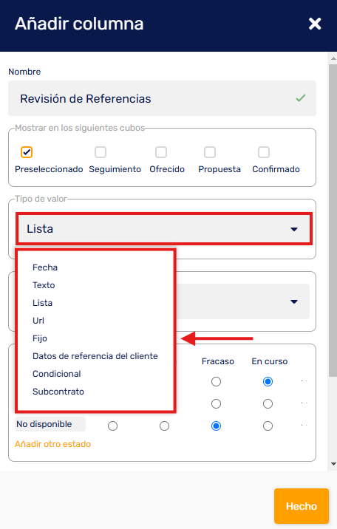
Task: Uncheck the Preseleccionado checkbox
Action: pos(27,152)
